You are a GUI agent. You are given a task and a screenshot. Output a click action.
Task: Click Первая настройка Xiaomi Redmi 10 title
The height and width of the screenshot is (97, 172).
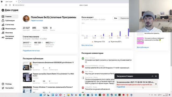[53, 75]
